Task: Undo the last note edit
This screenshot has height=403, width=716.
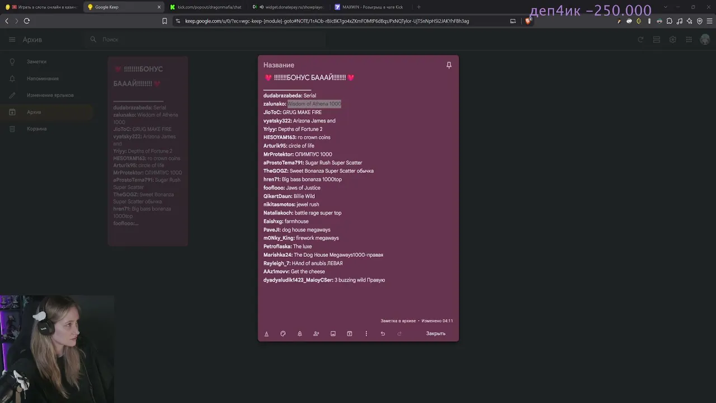Action: coord(383,334)
